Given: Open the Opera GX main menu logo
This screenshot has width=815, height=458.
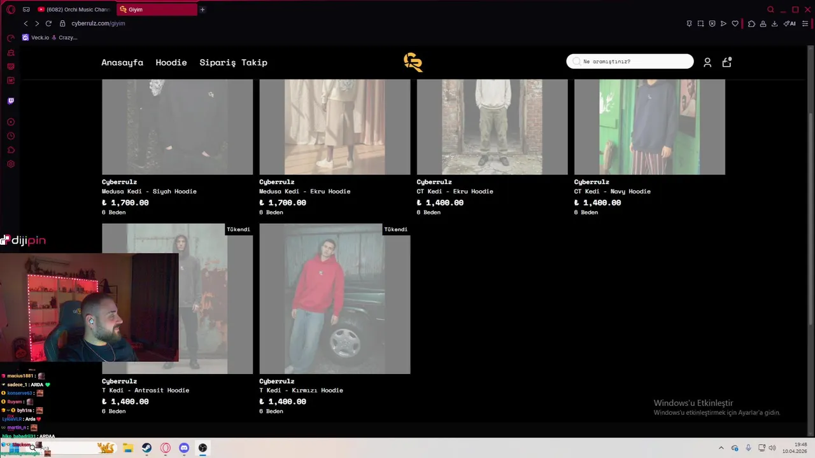Looking at the screenshot, I should 11,10.
